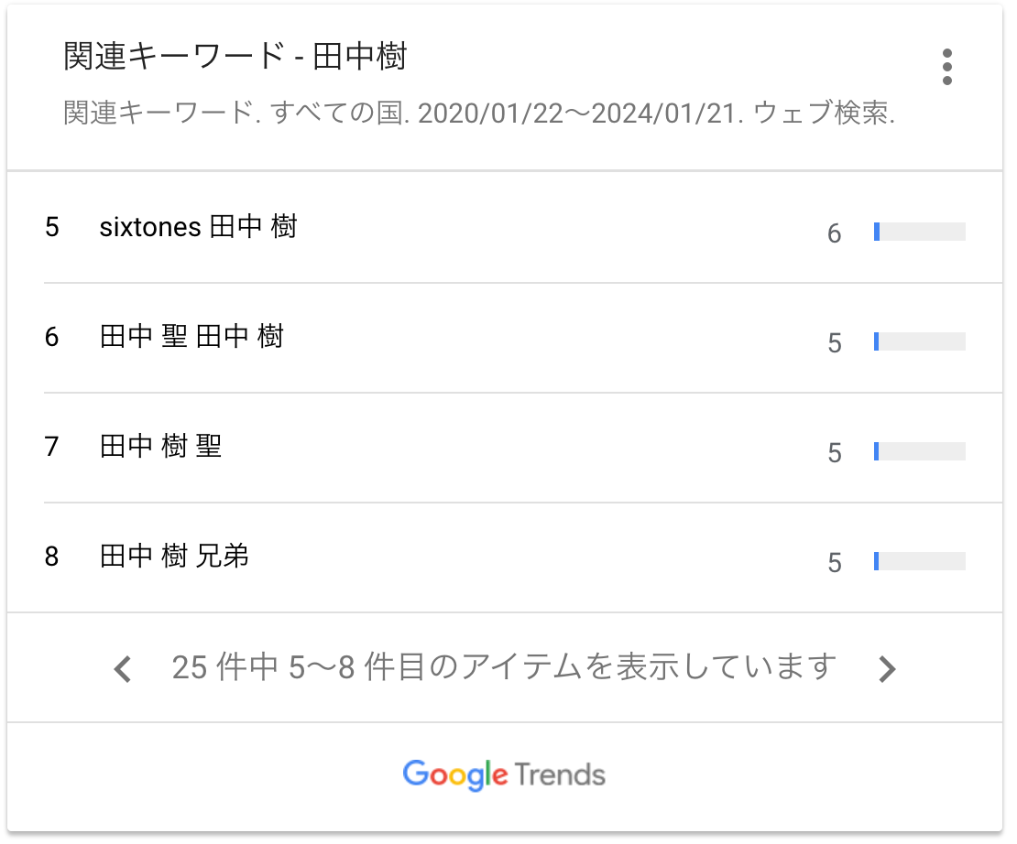Click the score bar for 田中 樹 兄弟

pyautogui.click(x=919, y=561)
